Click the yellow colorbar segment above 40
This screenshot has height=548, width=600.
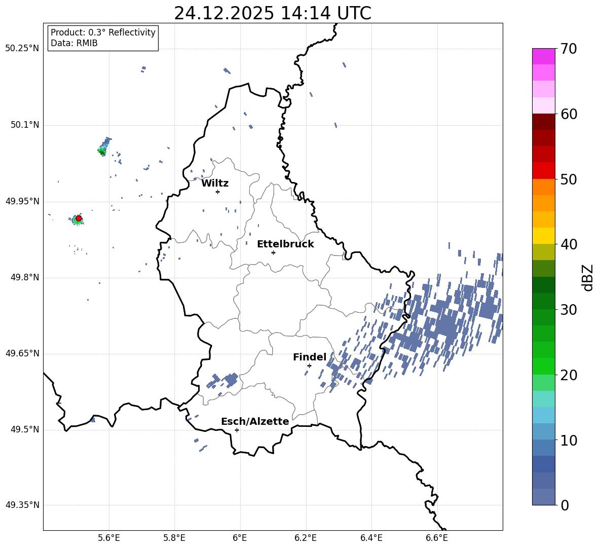543,236
